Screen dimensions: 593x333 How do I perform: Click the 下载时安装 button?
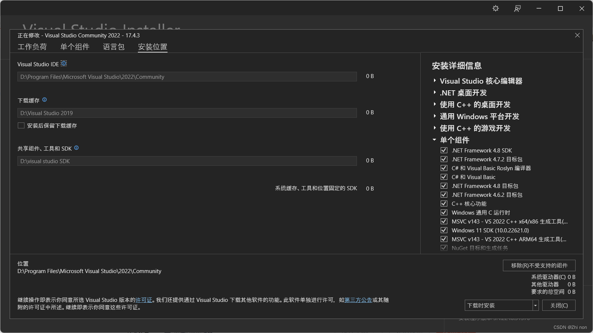(x=498, y=305)
